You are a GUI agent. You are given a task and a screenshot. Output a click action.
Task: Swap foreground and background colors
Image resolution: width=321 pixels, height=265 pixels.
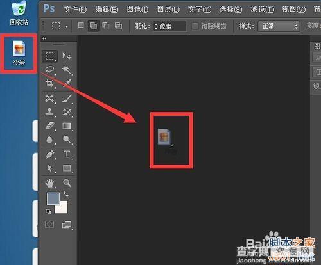point(66,194)
